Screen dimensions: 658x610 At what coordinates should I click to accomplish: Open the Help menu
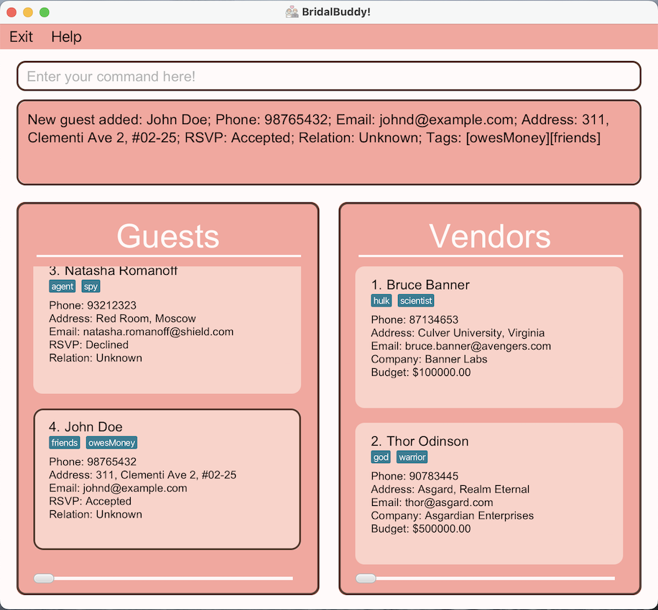(66, 37)
